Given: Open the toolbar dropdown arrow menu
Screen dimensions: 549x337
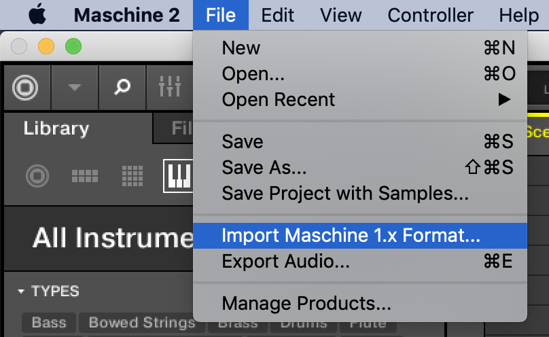Looking at the screenshot, I should click(75, 87).
